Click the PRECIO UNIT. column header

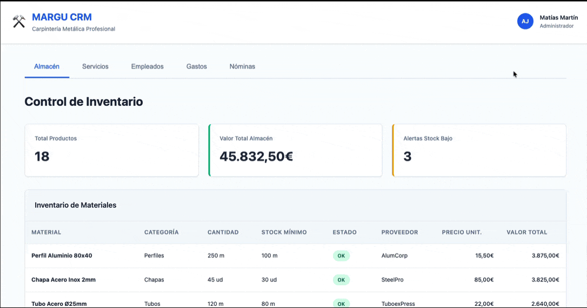[x=462, y=232]
